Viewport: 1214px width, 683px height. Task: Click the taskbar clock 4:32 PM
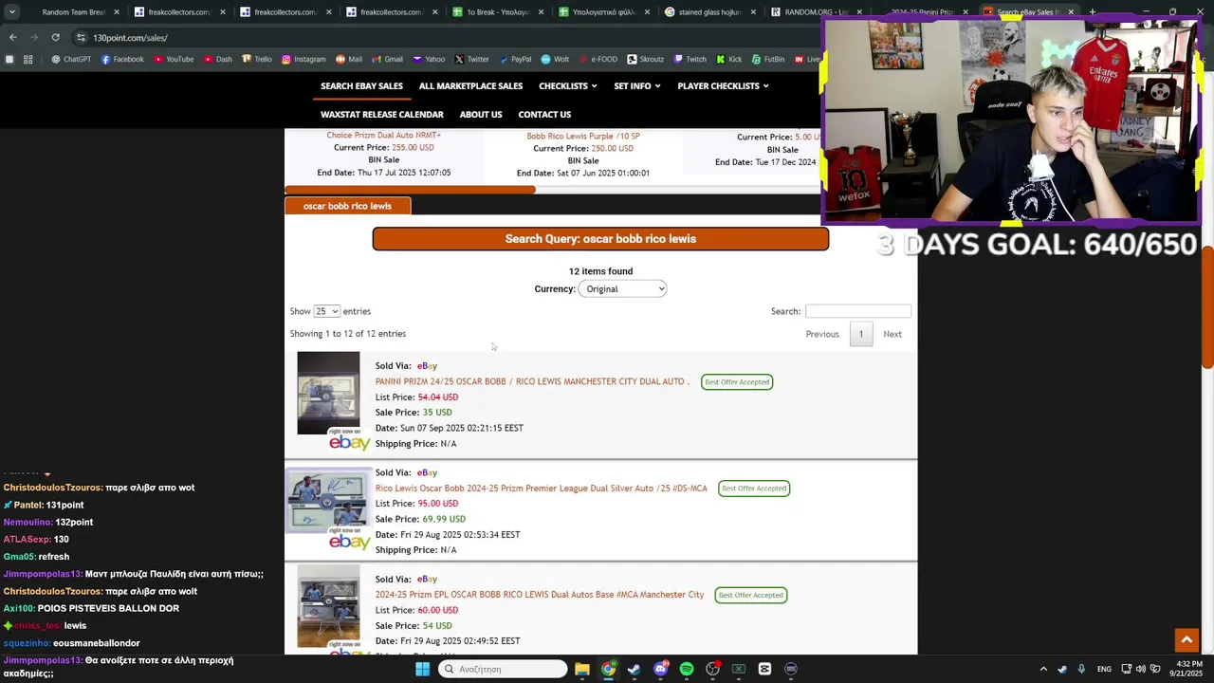click(x=1188, y=669)
